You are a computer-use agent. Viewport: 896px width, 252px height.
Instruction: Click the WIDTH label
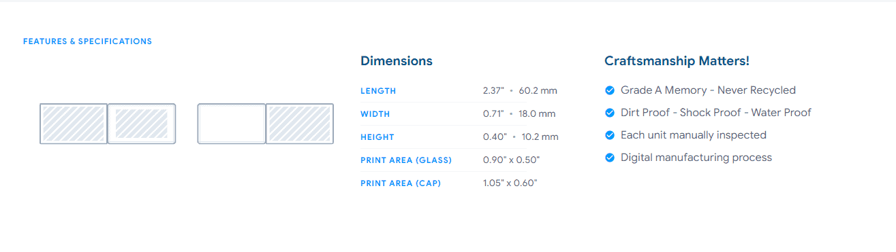375,114
